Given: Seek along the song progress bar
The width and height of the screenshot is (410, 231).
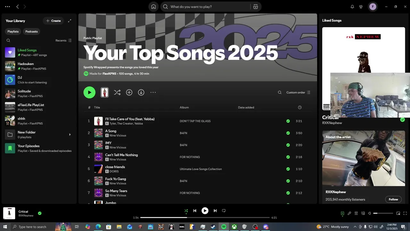Looking at the screenshot, I should (205, 218).
